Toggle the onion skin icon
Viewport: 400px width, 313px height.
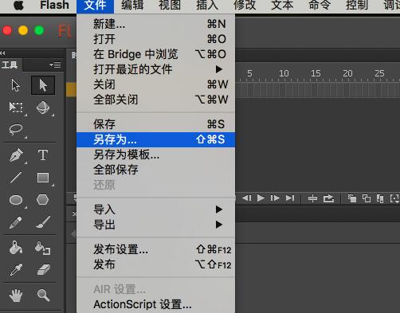click(352, 198)
